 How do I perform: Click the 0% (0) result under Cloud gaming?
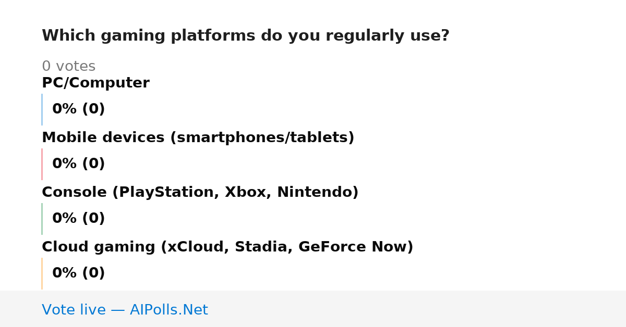click(x=78, y=273)
